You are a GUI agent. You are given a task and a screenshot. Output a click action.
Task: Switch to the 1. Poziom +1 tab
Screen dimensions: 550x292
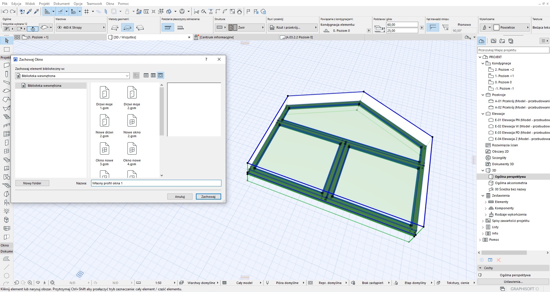click(x=64, y=37)
